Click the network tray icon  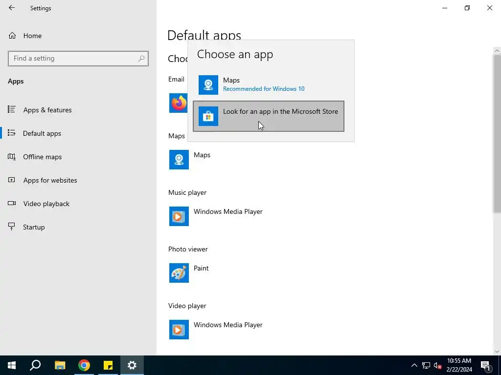point(426,365)
